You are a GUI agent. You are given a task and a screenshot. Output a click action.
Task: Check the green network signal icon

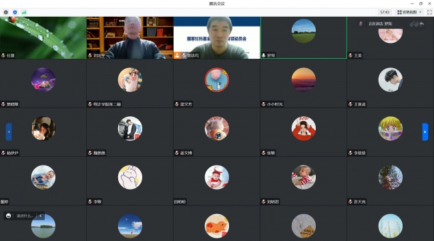[24, 12]
